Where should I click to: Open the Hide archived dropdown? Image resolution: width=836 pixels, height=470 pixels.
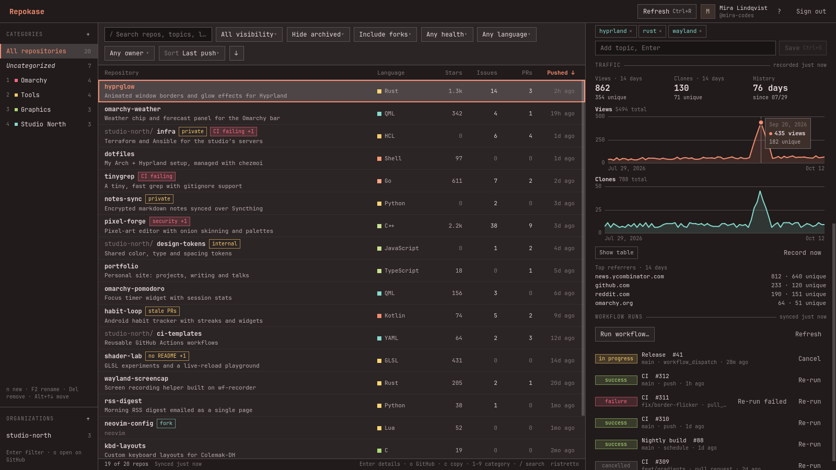(x=318, y=34)
